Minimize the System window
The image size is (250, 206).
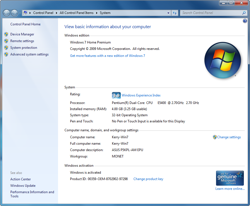point(223,3)
